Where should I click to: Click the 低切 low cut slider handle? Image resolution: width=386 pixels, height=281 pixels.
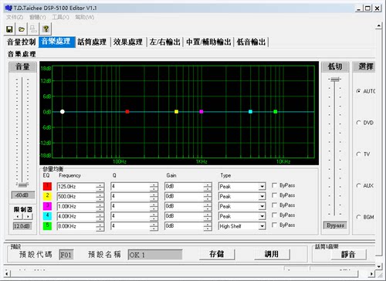(335, 80)
